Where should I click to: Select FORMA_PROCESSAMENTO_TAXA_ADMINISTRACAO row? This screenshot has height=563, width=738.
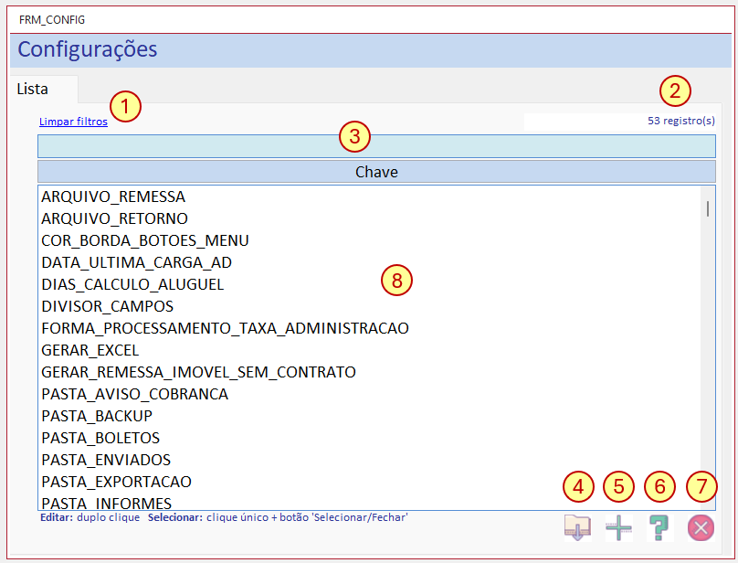[x=370, y=328]
